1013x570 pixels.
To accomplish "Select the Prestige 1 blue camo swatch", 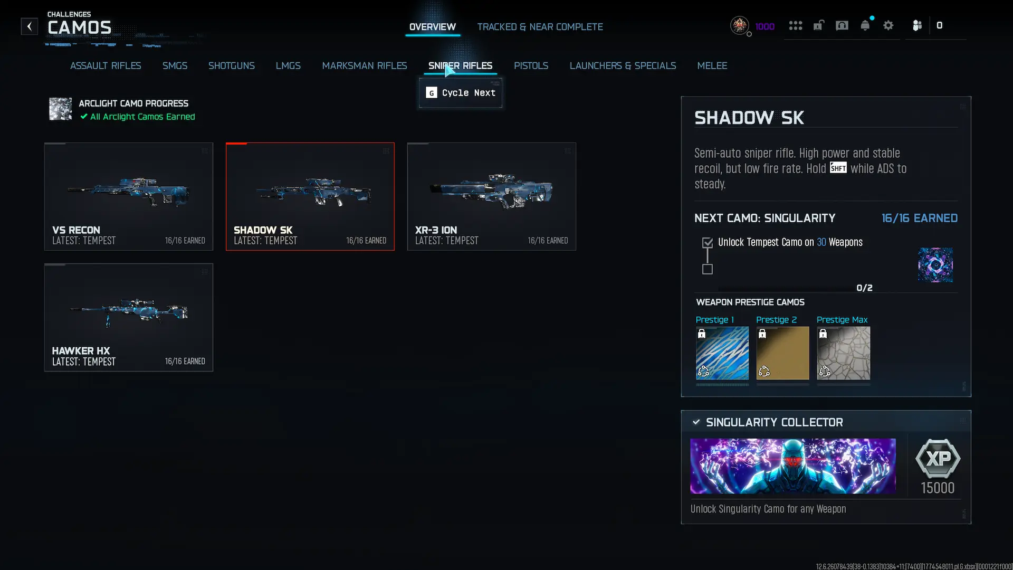I will [722, 353].
